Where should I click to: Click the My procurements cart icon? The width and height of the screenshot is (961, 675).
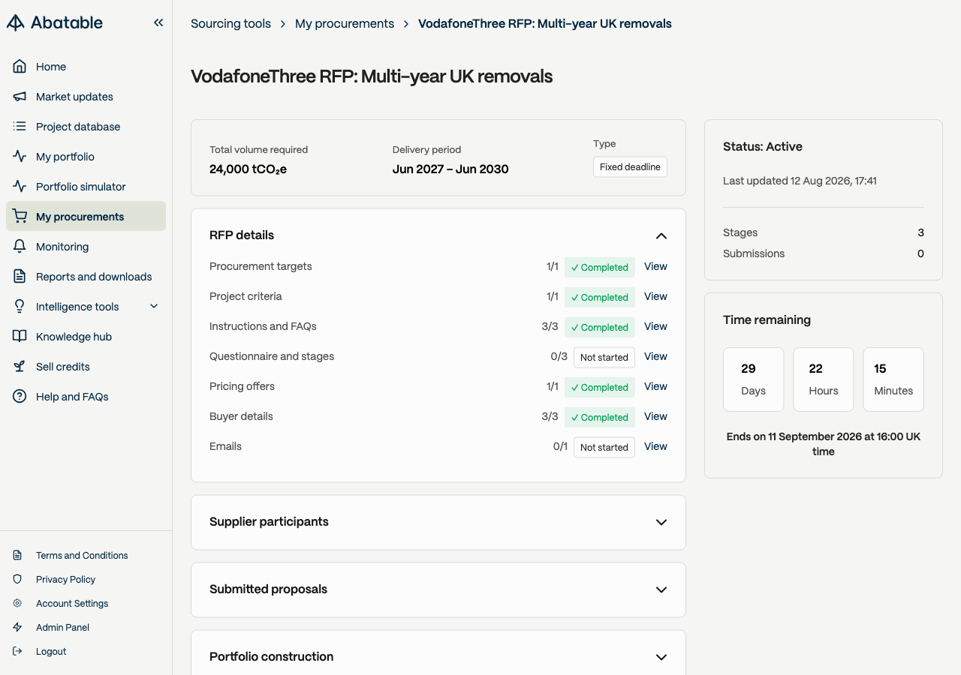[20, 217]
